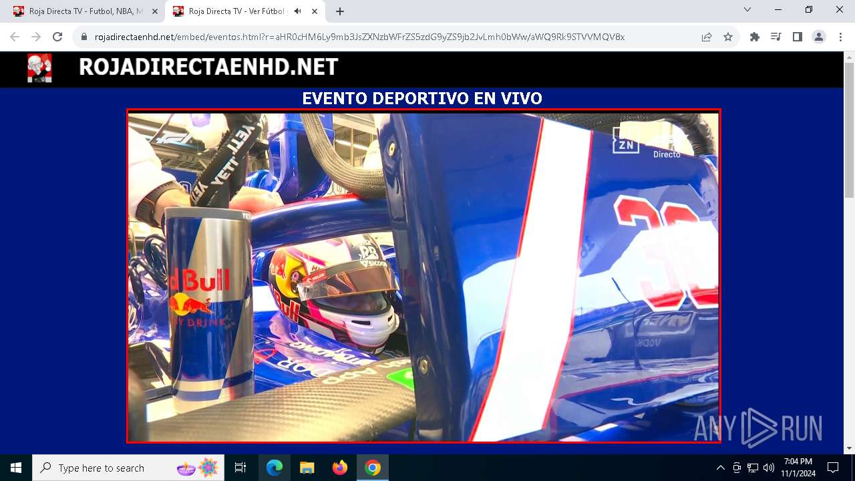The image size is (855, 481).
Task: Open a new browser tab
Action: coord(340,11)
